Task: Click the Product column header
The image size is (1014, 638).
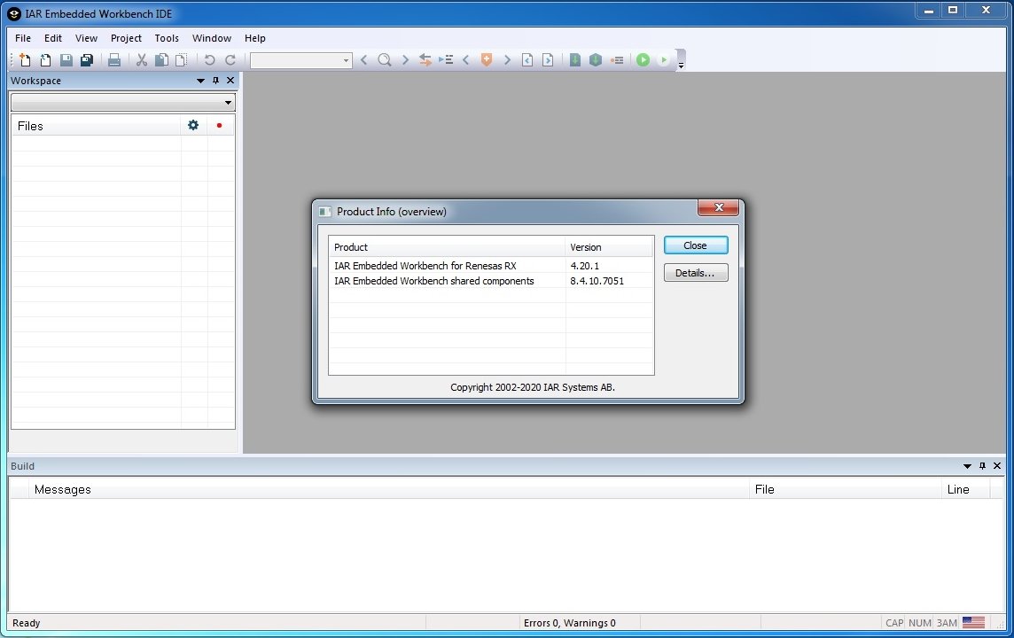Action: click(447, 247)
